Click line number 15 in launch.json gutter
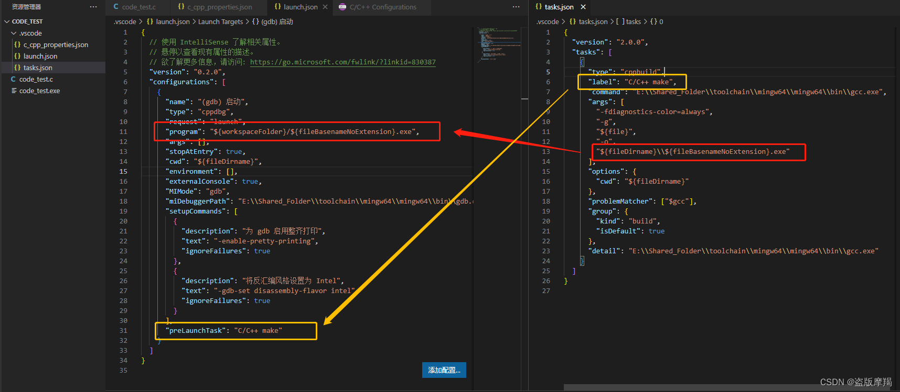The image size is (900, 392). [x=123, y=171]
